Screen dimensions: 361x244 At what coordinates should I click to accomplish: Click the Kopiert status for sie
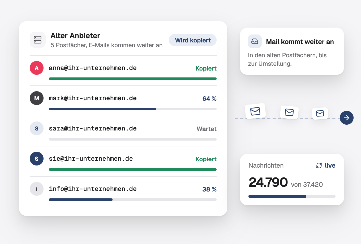[x=206, y=159]
